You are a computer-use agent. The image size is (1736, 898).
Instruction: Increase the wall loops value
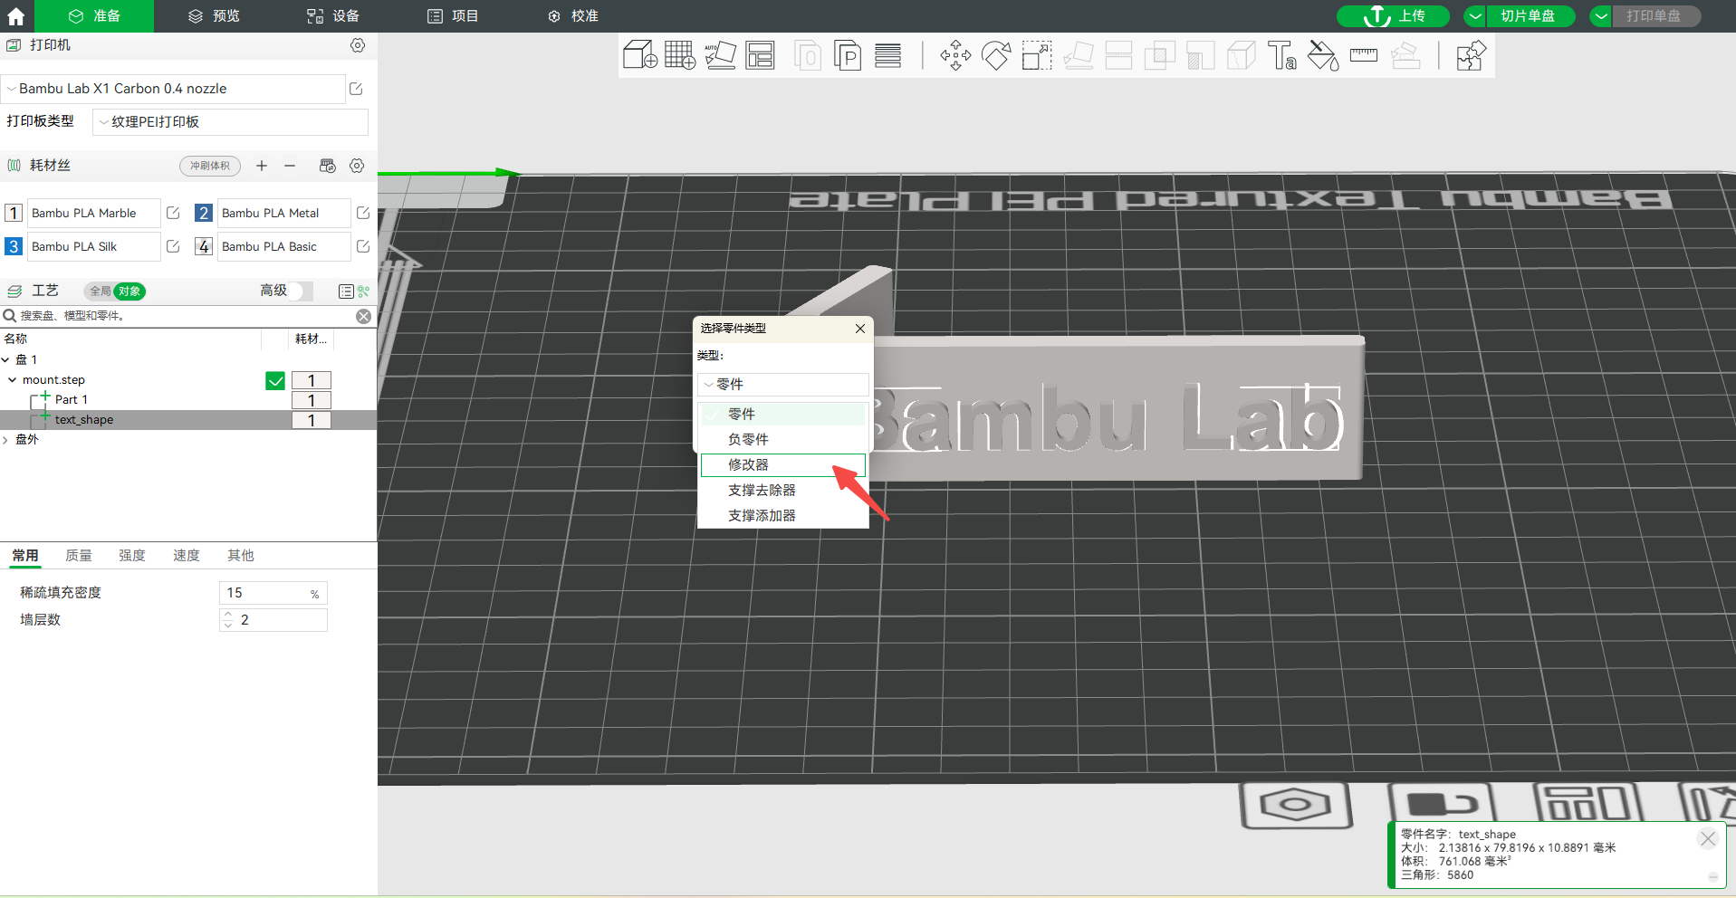click(x=228, y=615)
